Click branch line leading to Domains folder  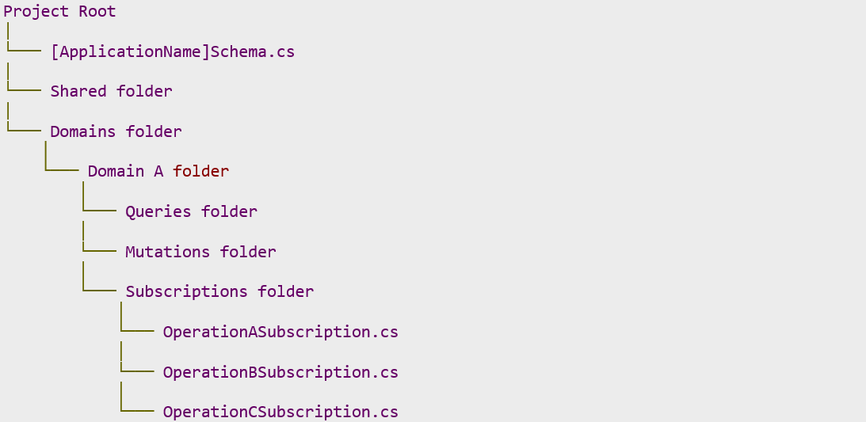24,124
